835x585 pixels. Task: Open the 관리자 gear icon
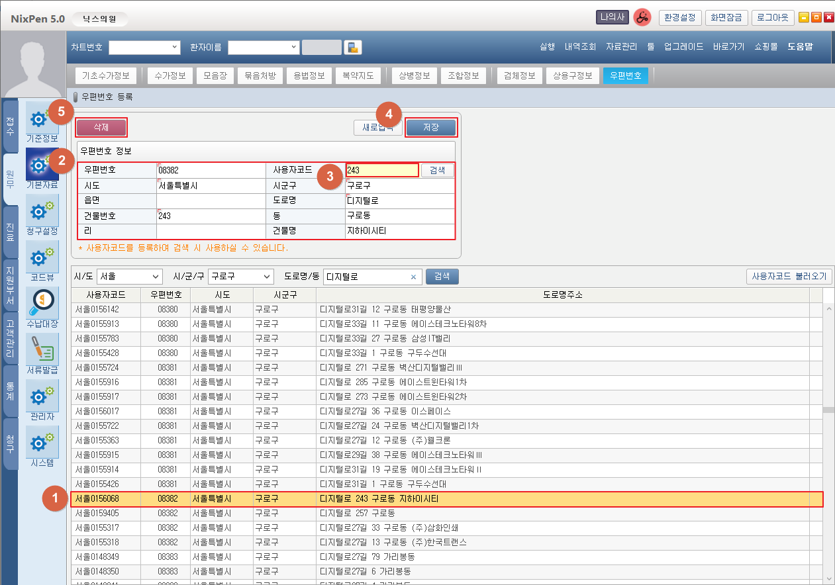click(42, 396)
